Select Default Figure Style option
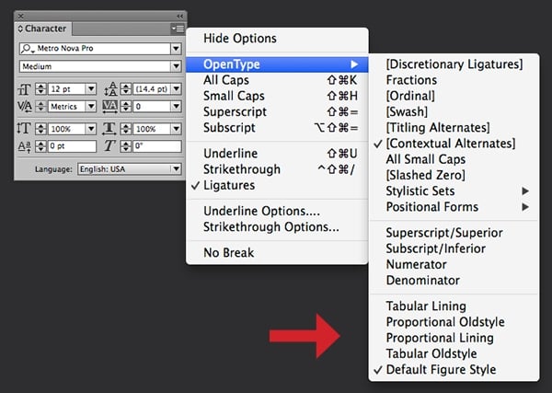 (441, 369)
